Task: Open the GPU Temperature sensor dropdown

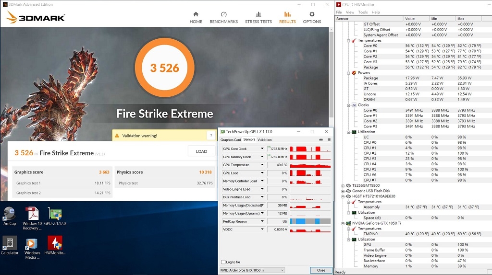Action: (x=262, y=165)
